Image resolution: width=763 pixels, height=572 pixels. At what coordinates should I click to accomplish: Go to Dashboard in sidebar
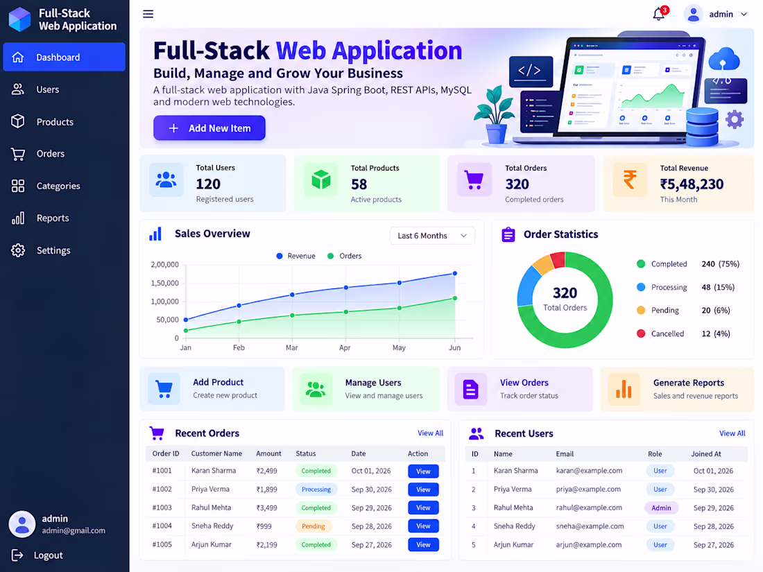[x=65, y=57]
